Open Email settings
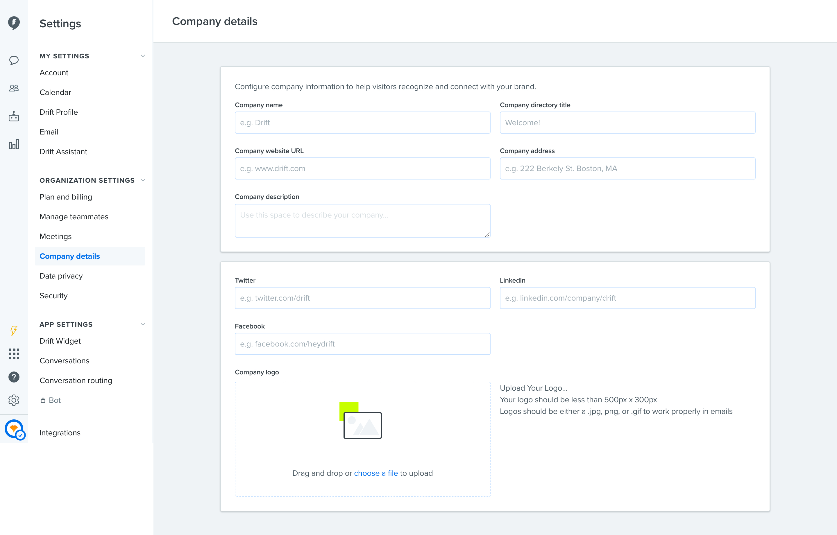This screenshot has height=535, width=837. [x=49, y=132]
